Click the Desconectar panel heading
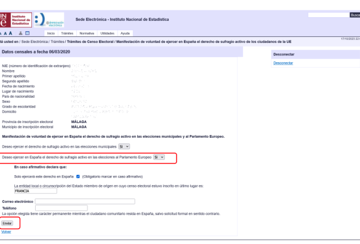360x244 pixels. [x=284, y=54]
